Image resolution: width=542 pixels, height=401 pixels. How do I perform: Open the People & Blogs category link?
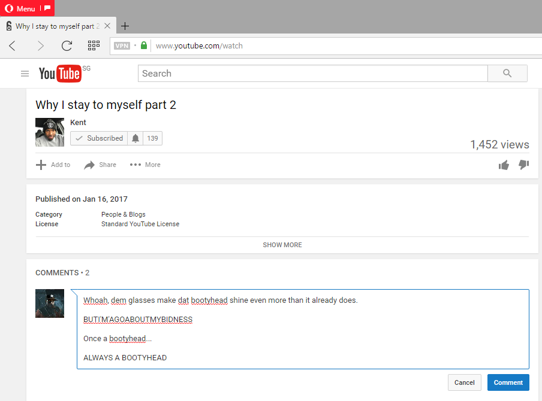click(124, 214)
